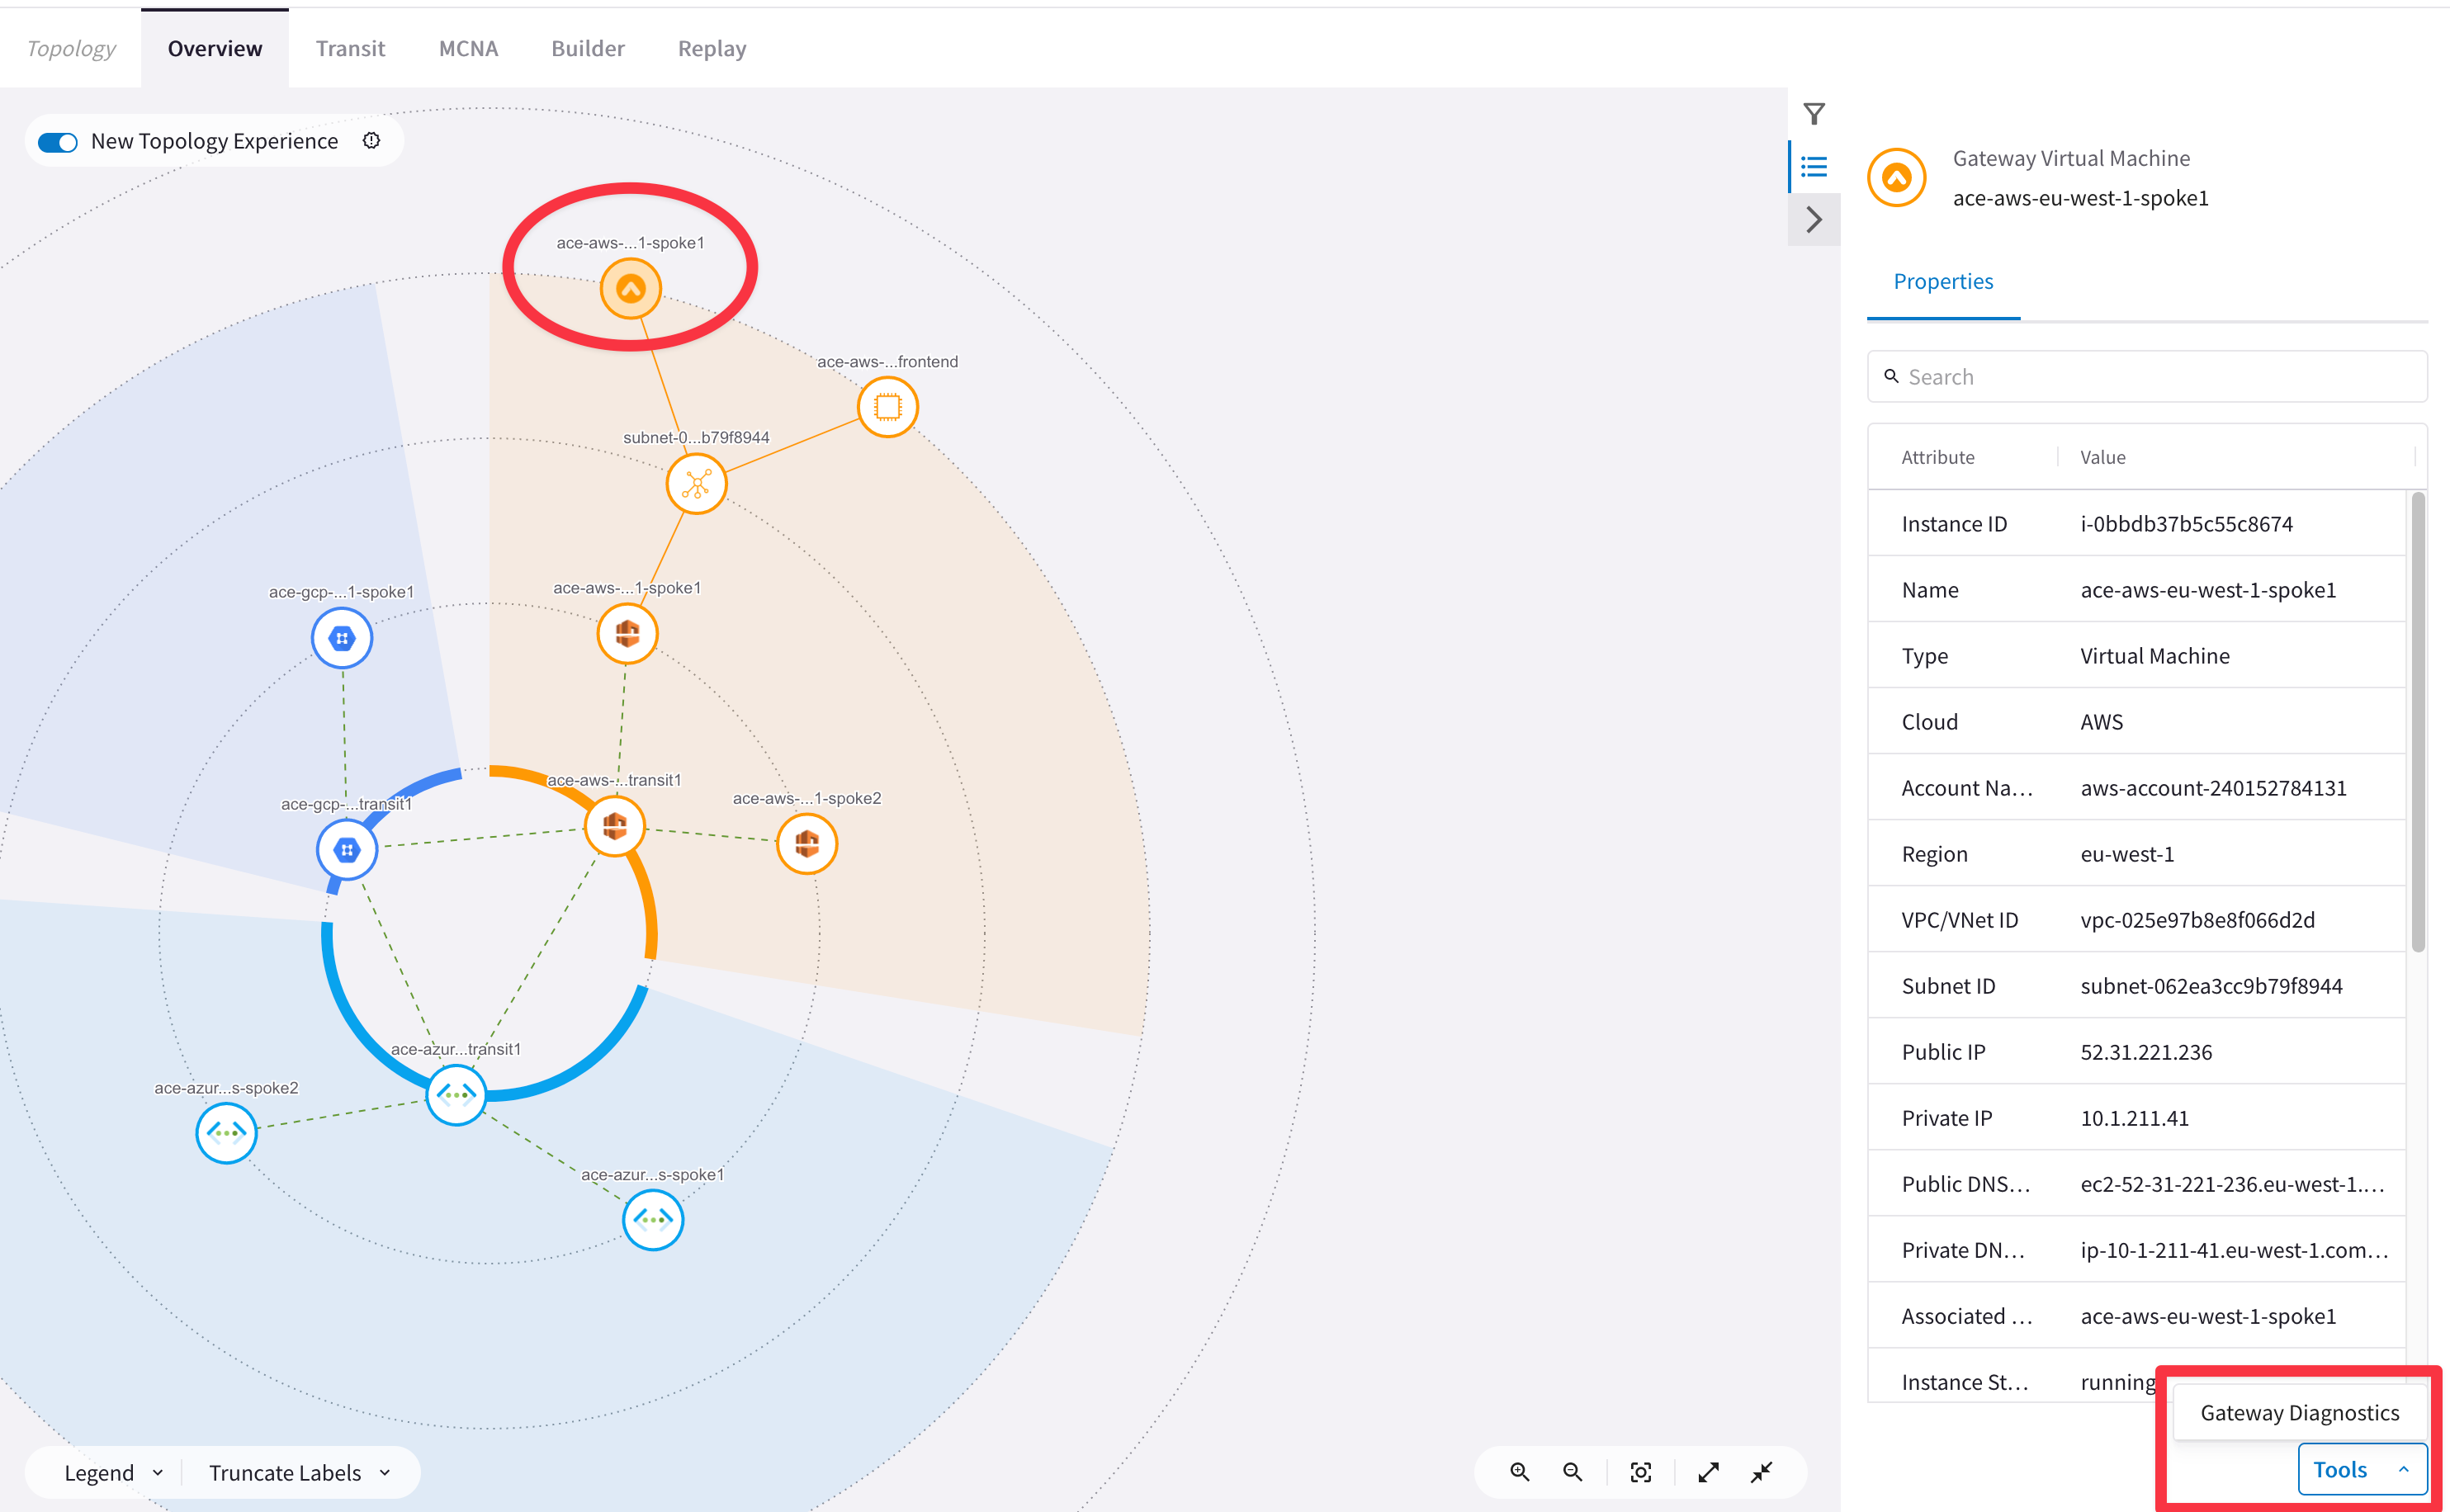Image resolution: width=2450 pixels, height=1512 pixels.
Task: Click the Associated row value ace-aws-eu-west-1-spoke1
Action: tap(2208, 1316)
